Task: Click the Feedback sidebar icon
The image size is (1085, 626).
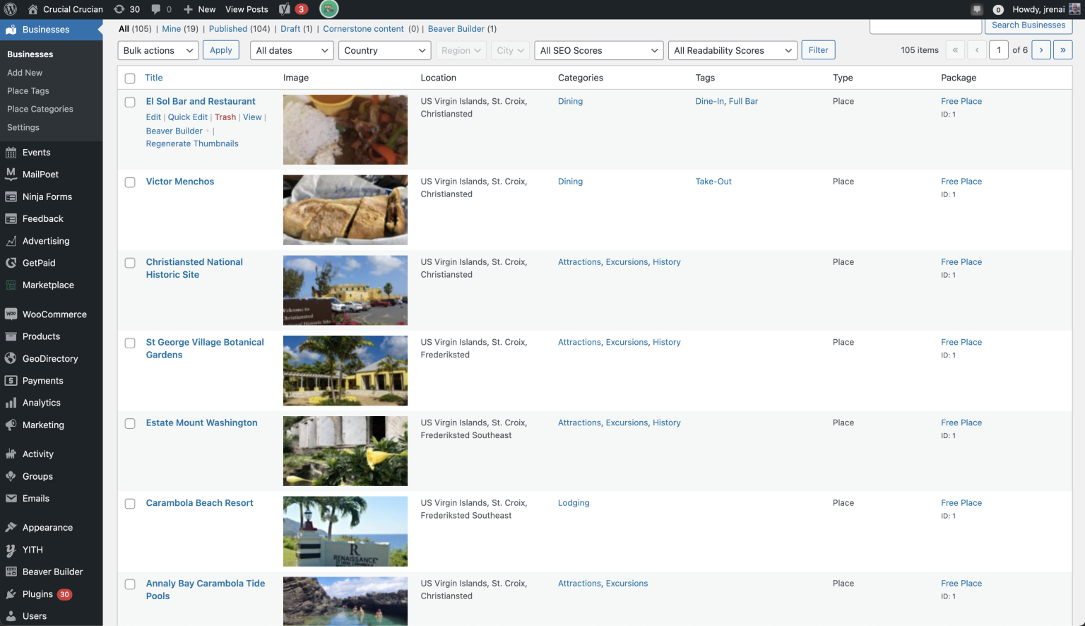Action: click(11, 219)
